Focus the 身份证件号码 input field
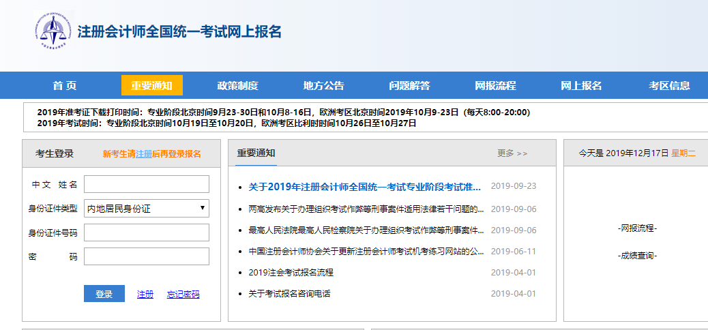The image size is (708, 330). pos(146,232)
